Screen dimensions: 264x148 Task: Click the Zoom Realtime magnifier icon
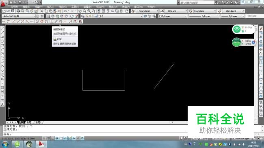84,11
